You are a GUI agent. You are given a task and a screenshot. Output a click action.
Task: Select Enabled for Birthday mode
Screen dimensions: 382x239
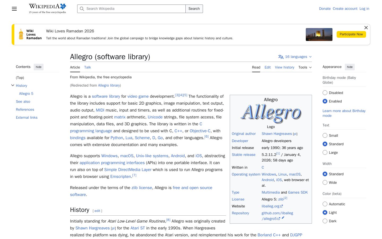(325, 101)
